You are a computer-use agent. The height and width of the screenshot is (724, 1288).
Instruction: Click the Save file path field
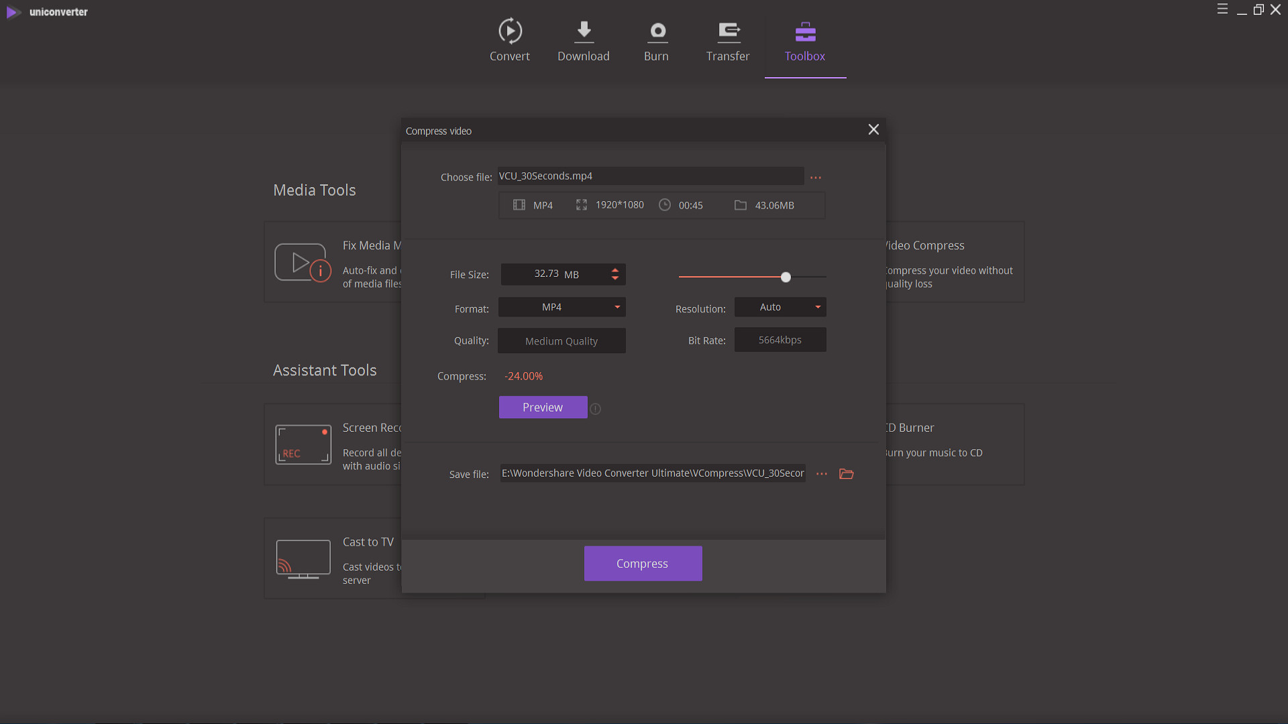[653, 473]
